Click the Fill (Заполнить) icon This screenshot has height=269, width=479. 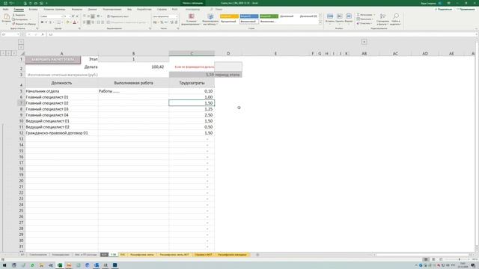click(x=359, y=19)
